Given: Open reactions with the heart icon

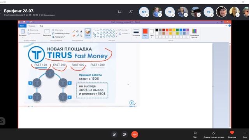Looking at the screenshot, I should coord(232,135).
